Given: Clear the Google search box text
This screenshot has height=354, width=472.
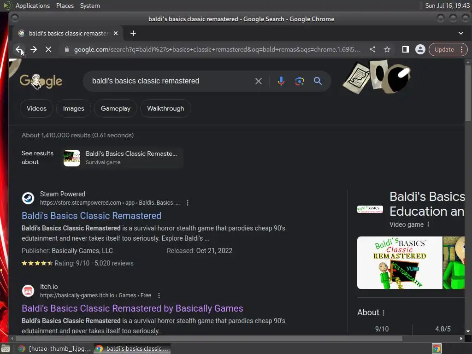Looking at the screenshot, I should (x=258, y=81).
